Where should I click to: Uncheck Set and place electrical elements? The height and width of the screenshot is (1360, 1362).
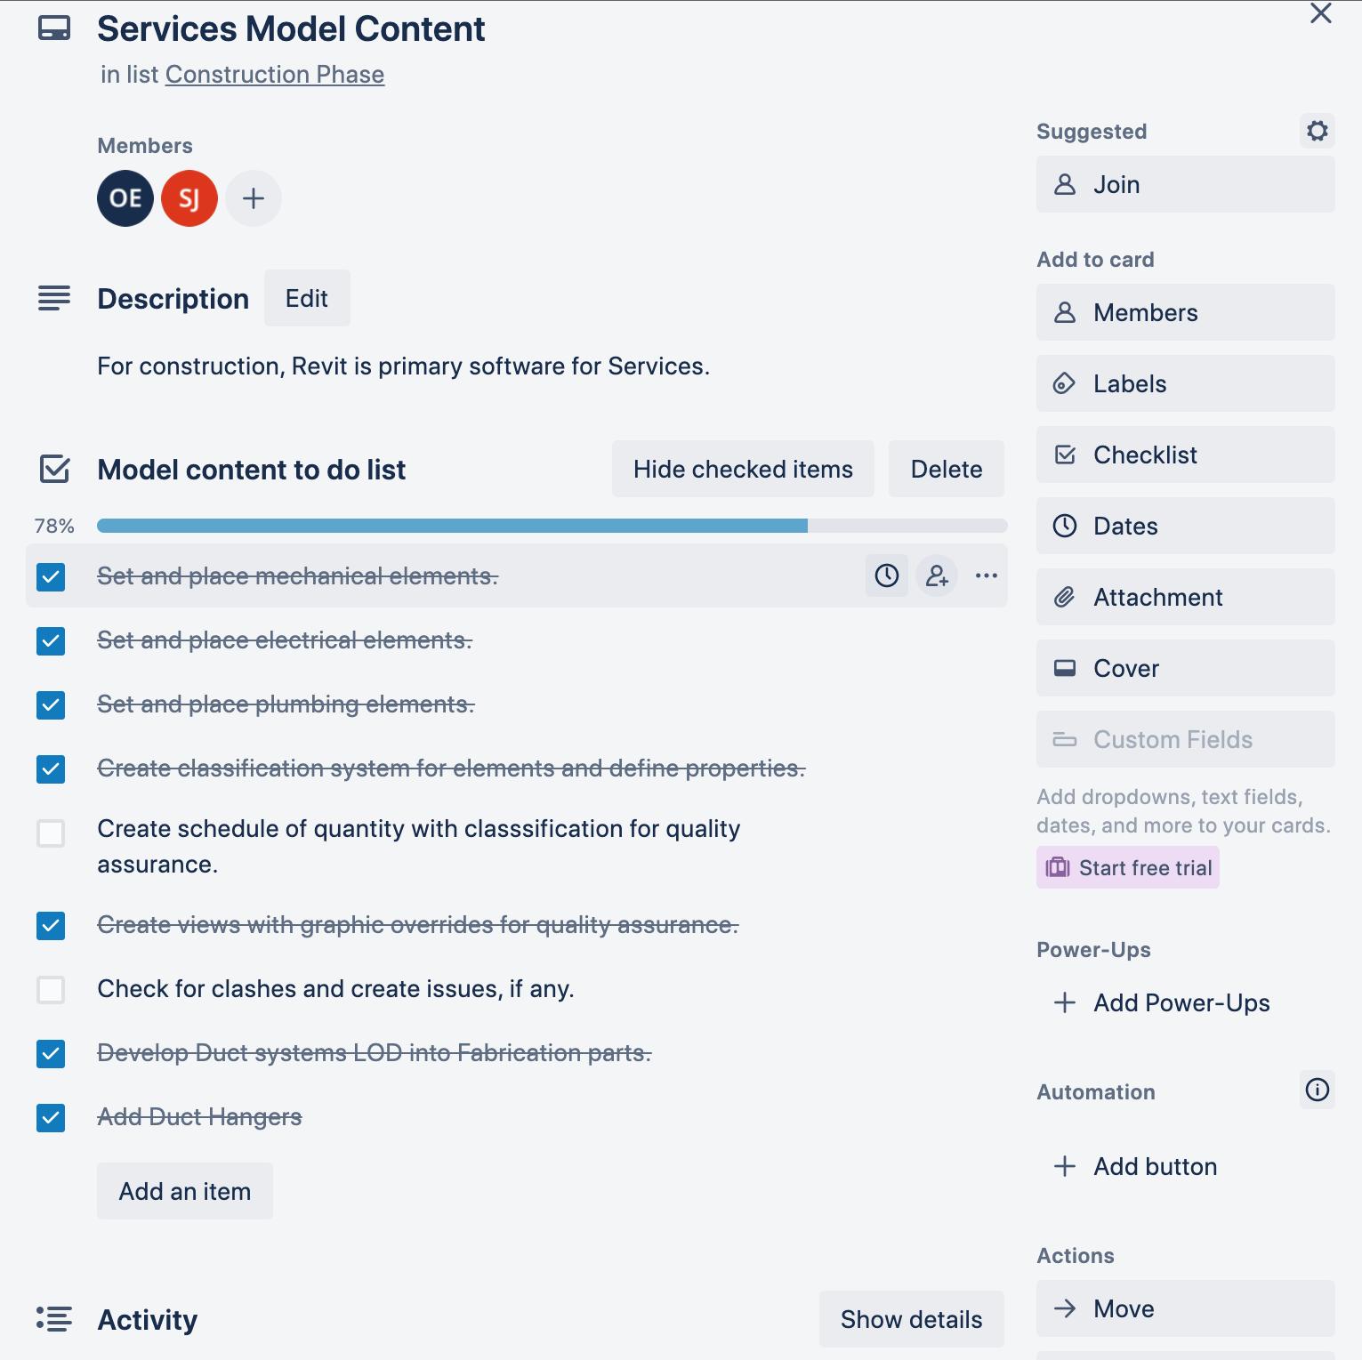pyautogui.click(x=51, y=640)
